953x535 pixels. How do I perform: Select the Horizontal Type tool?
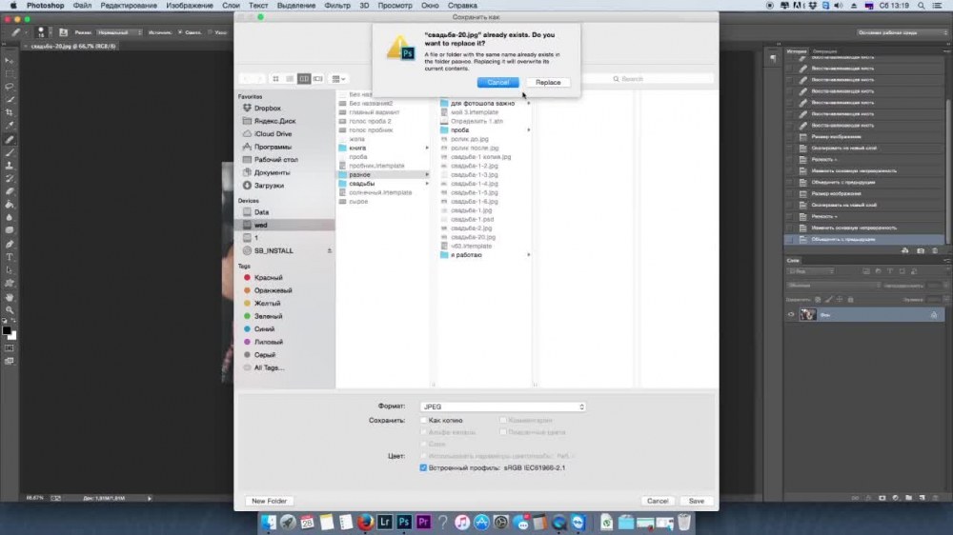tap(10, 257)
